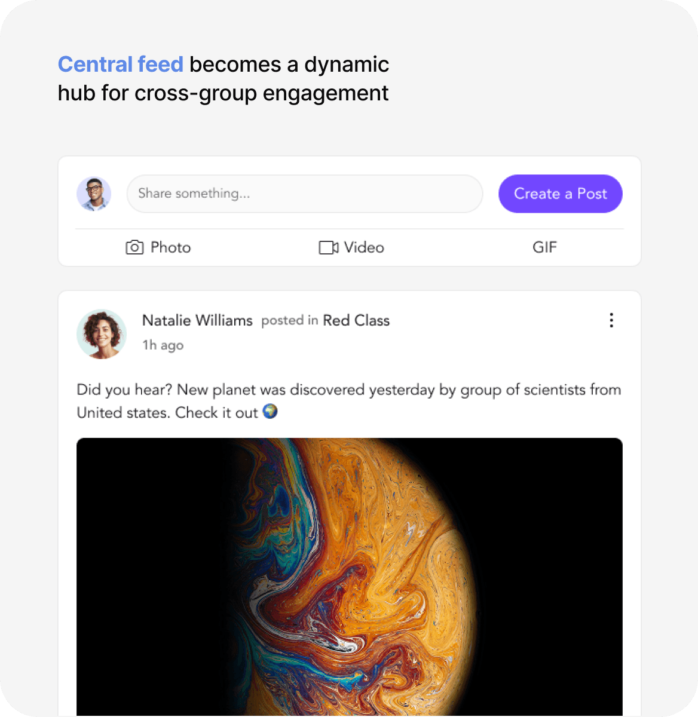Open the GIF picker
698x717 pixels.
pyautogui.click(x=544, y=247)
